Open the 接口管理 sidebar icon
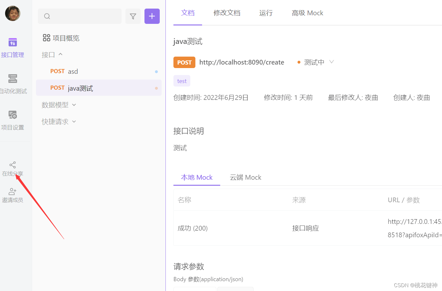The width and height of the screenshot is (442, 291). pos(13,43)
